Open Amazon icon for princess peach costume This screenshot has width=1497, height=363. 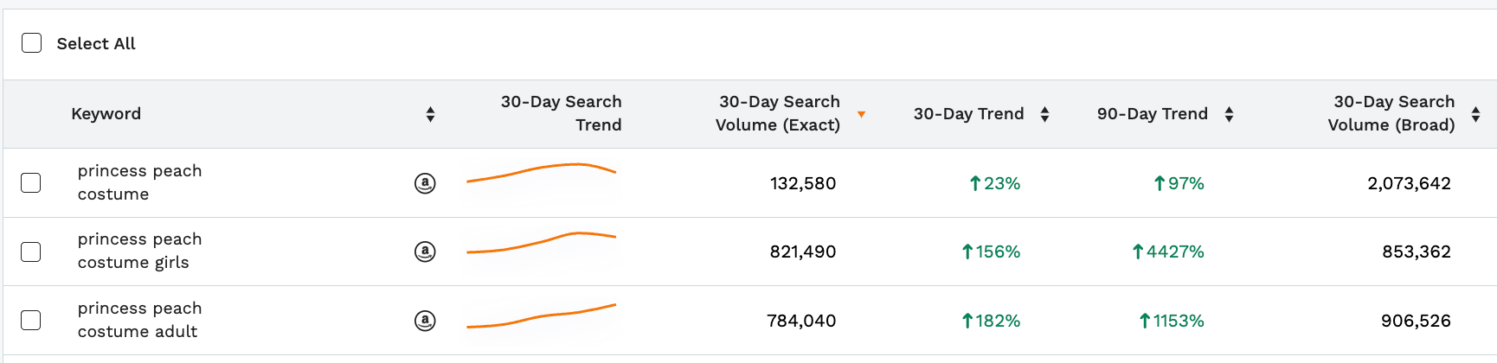pyautogui.click(x=425, y=183)
